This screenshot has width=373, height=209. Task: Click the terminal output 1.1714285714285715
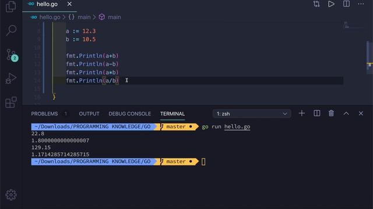click(x=60, y=154)
